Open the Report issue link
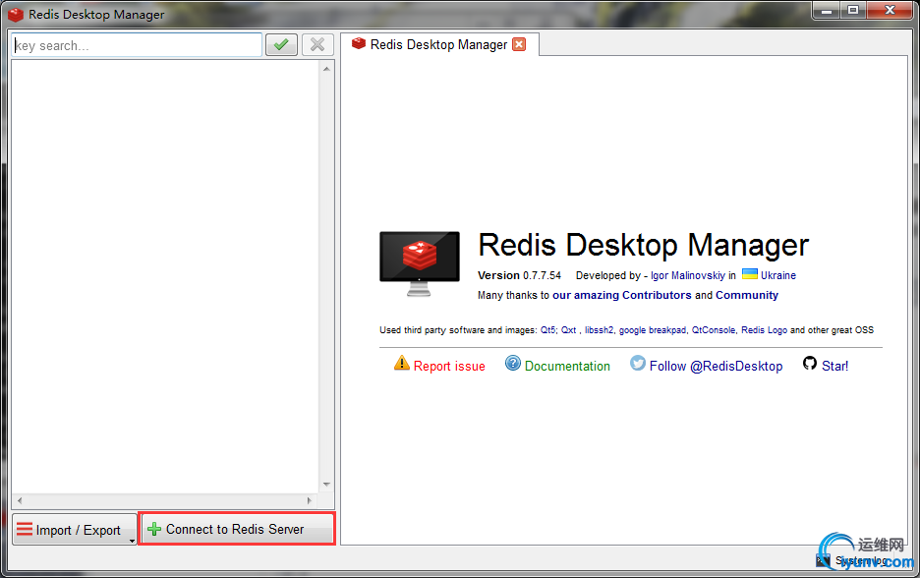Image resolution: width=920 pixels, height=578 pixels. (x=449, y=366)
